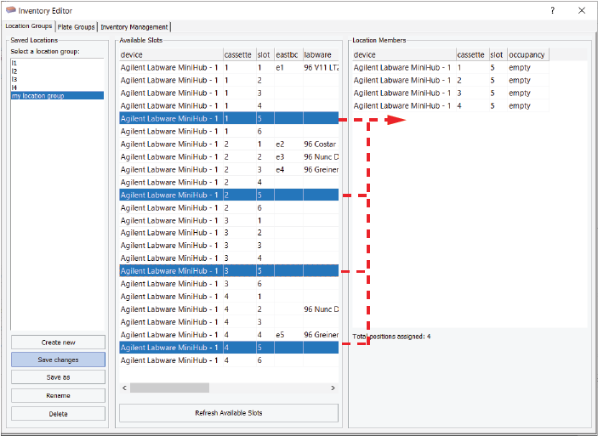The image size is (598, 436).
Task: Select Available Slots row cassette 1 slot 2
Action: pos(229,81)
